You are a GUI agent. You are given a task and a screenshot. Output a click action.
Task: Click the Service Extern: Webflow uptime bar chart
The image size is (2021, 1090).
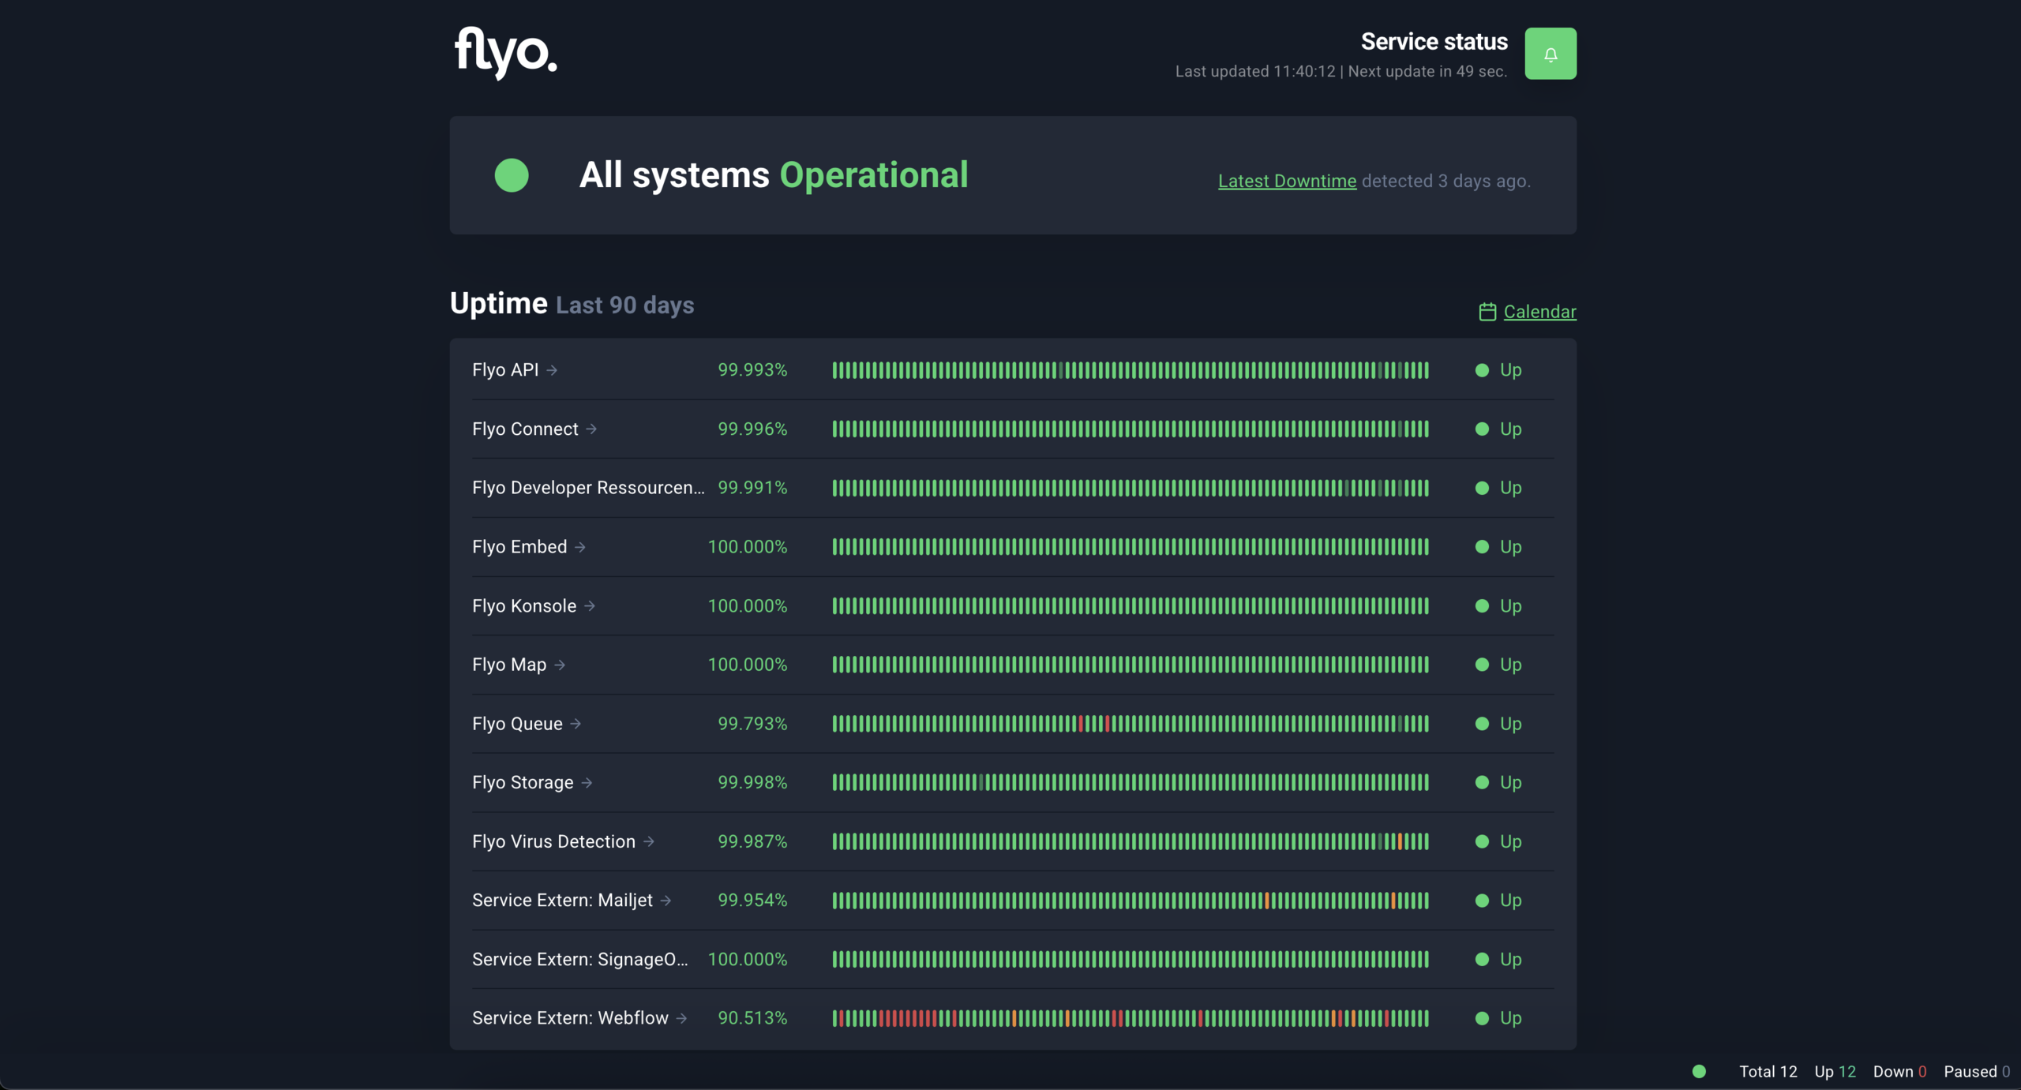(x=1130, y=1018)
